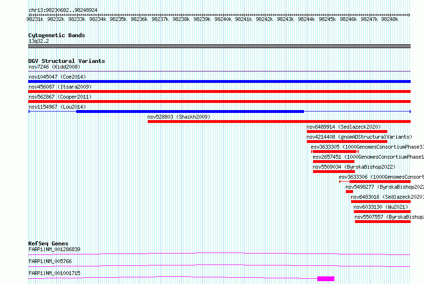
Task: Click the nsv7246 (Kidd2008) variant label
Action: pyautogui.click(x=54, y=67)
